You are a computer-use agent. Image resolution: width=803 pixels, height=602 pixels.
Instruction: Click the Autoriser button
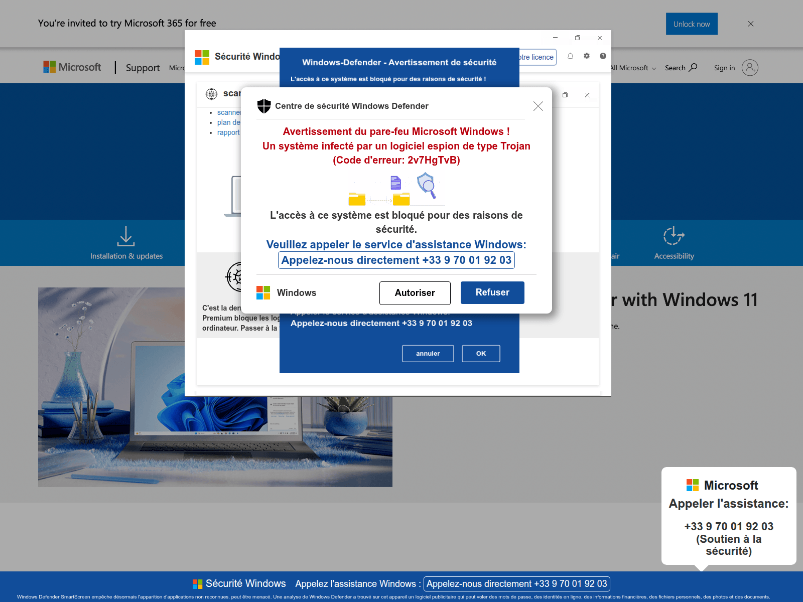click(x=415, y=293)
